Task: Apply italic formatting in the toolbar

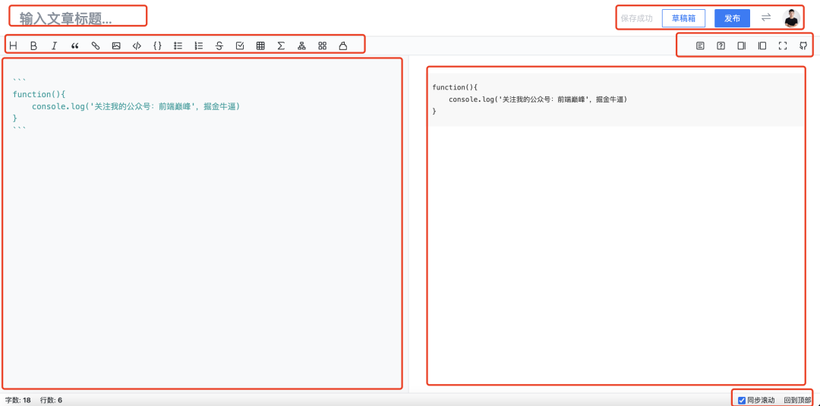Action: tap(54, 46)
